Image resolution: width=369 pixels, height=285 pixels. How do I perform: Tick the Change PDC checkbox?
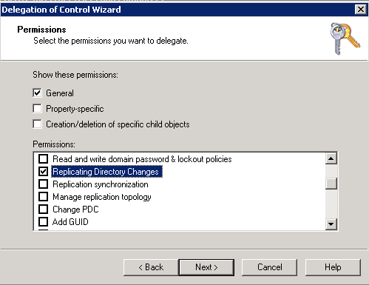44,209
